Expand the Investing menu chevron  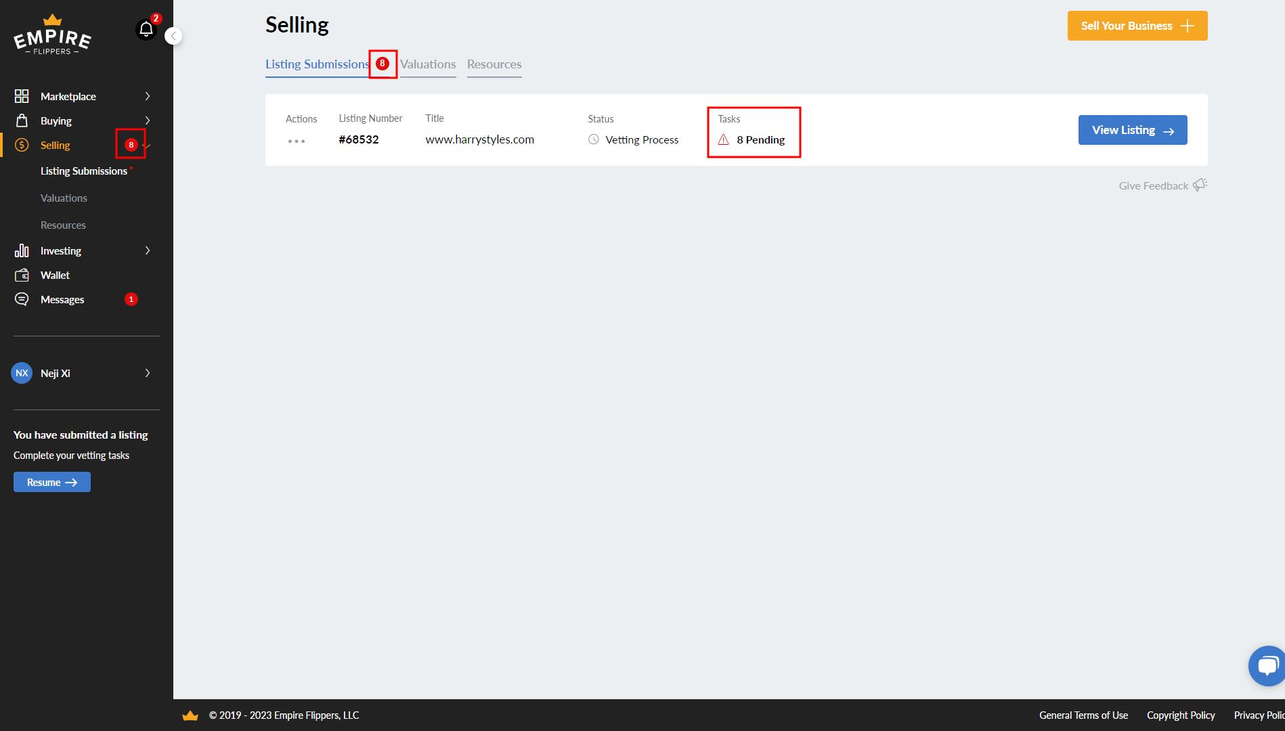[148, 251]
